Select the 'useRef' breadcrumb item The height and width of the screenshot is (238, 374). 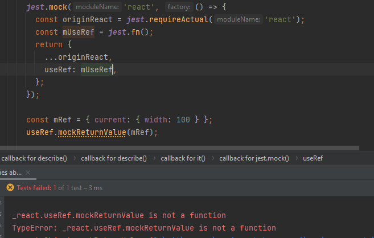[313, 158]
